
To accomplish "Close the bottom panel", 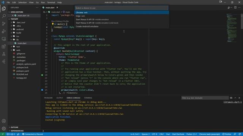I will click(239, 98).
